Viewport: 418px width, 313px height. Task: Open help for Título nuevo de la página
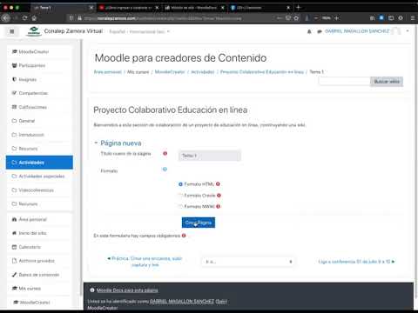(x=165, y=153)
